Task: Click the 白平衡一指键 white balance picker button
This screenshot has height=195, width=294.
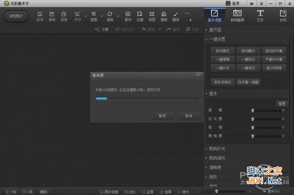Action: tap(248, 82)
